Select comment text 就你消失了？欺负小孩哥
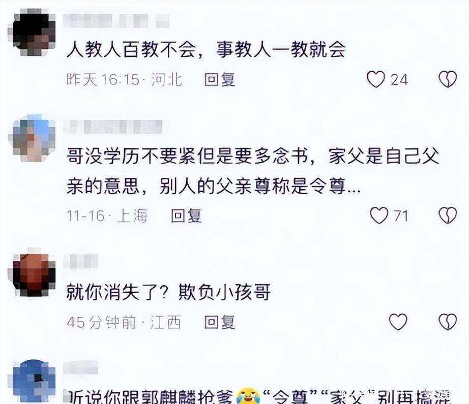Screen dimensions: 469x404 tap(168, 292)
